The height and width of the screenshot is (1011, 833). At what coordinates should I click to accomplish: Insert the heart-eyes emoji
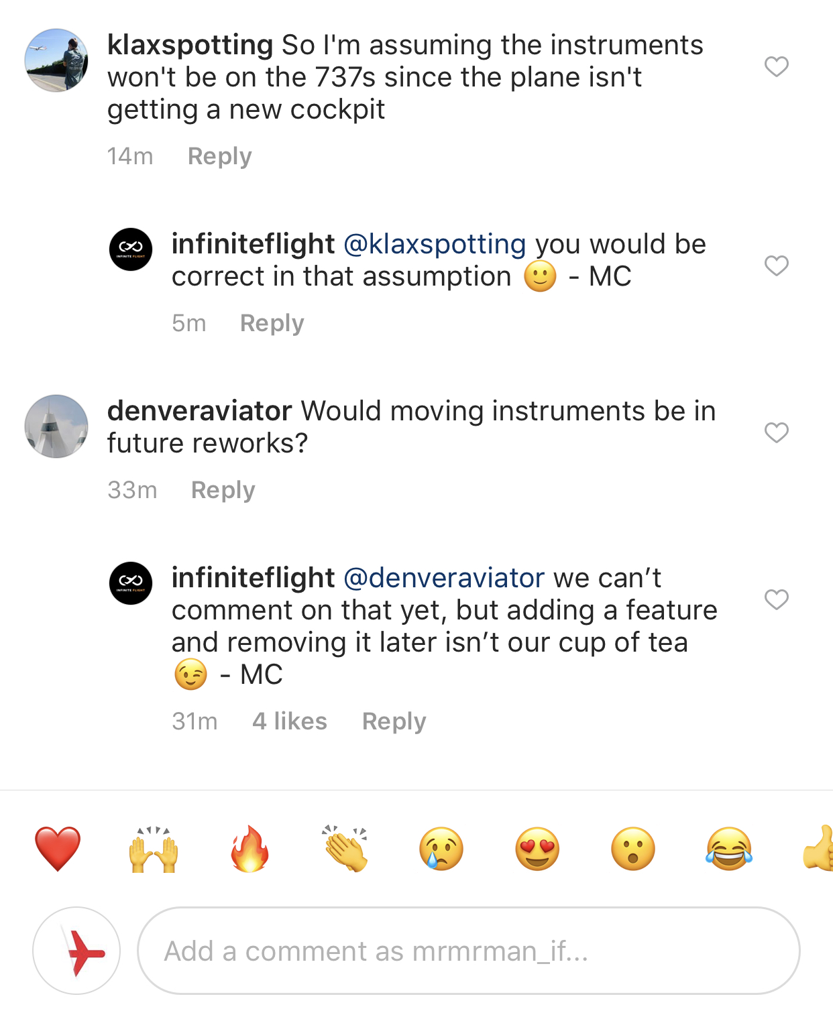coord(537,849)
